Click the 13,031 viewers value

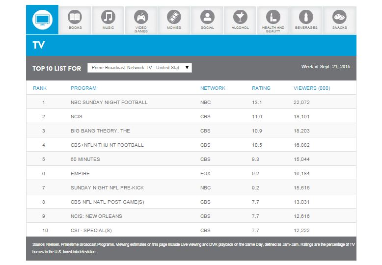(301, 202)
